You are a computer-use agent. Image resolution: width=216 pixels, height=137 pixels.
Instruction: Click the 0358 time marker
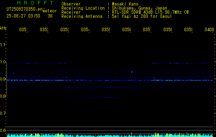click(x=168, y=29)
